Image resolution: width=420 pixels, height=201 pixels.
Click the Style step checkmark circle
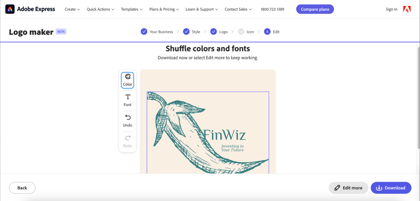pyautogui.click(x=186, y=32)
